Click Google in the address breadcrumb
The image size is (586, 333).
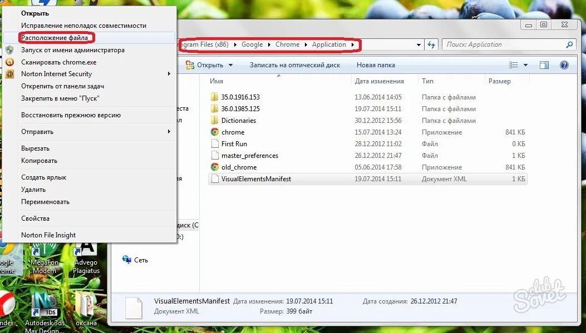[x=252, y=44]
